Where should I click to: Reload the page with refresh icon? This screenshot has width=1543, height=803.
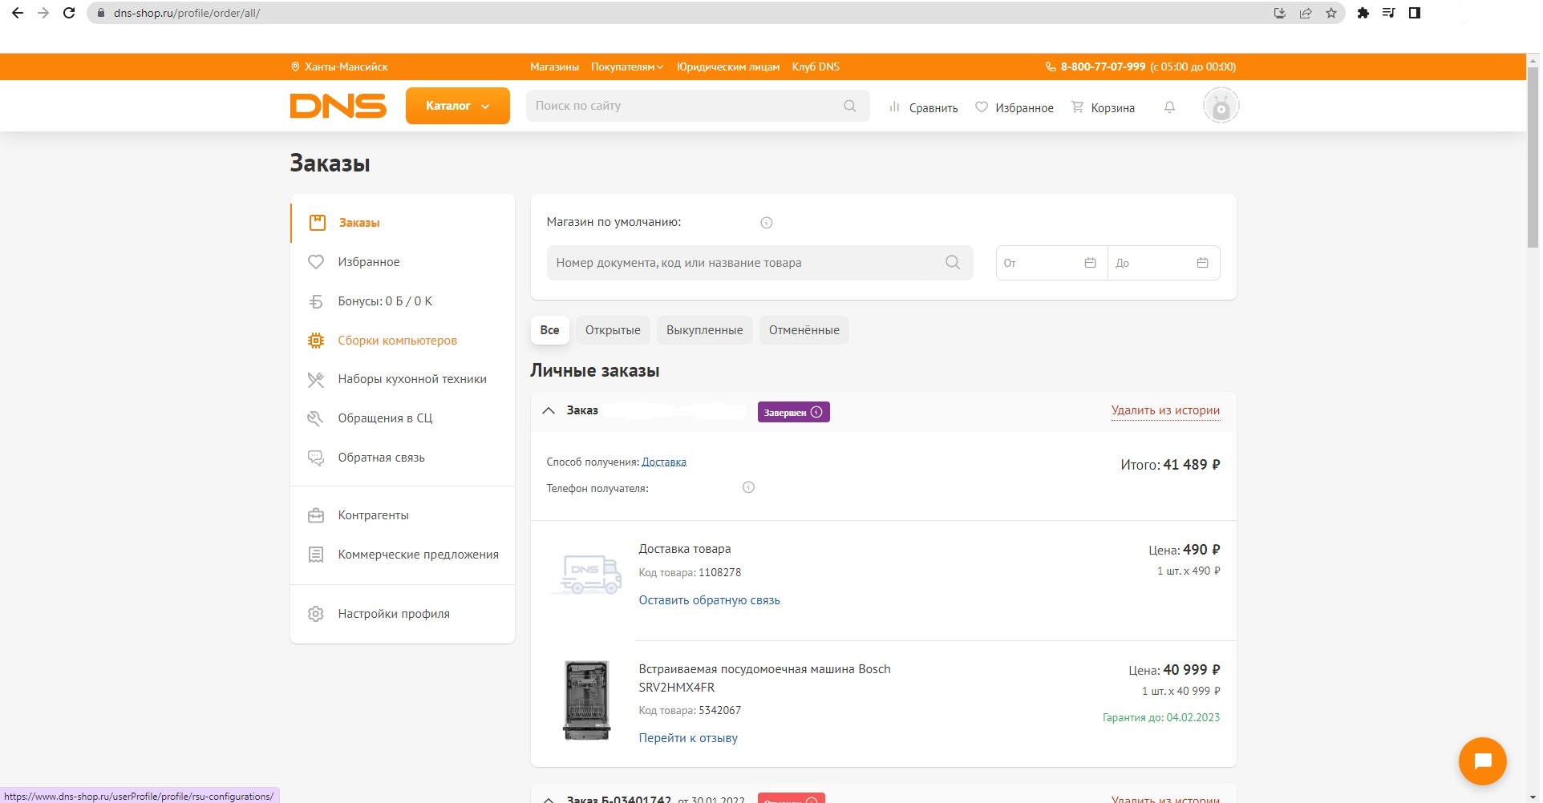pos(69,13)
